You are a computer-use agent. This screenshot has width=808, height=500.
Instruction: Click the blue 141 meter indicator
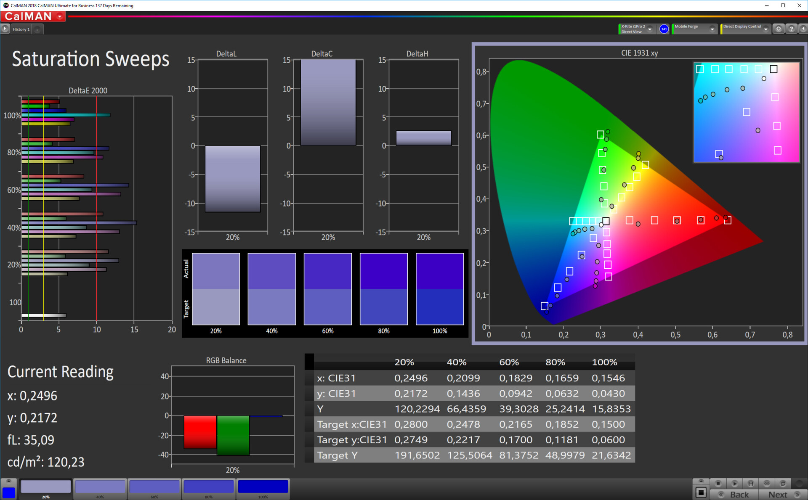pos(664,29)
